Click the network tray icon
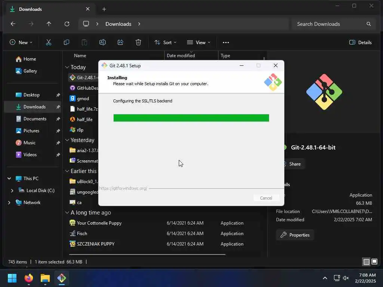Viewport: 383px width, 287px height. point(337,278)
